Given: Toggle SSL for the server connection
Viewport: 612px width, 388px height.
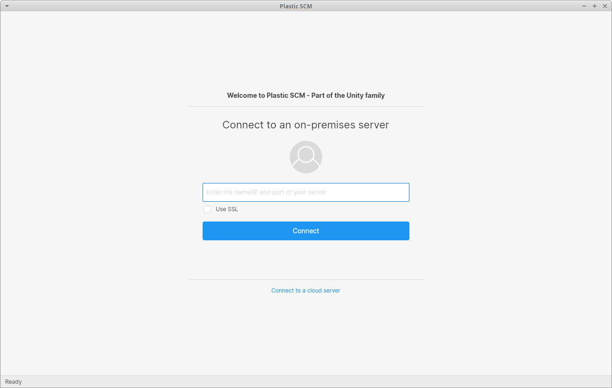Looking at the screenshot, I should 207,209.
